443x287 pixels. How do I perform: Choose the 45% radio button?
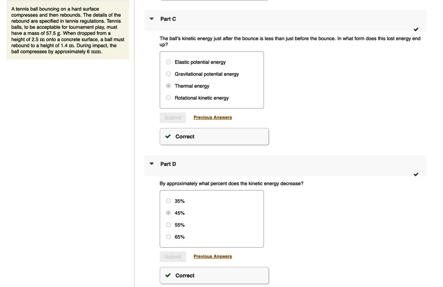pos(169,213)
